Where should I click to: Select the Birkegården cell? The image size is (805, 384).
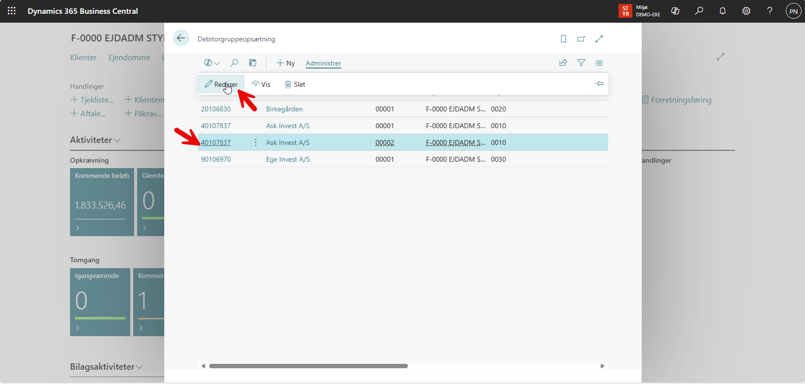(284, 109)
